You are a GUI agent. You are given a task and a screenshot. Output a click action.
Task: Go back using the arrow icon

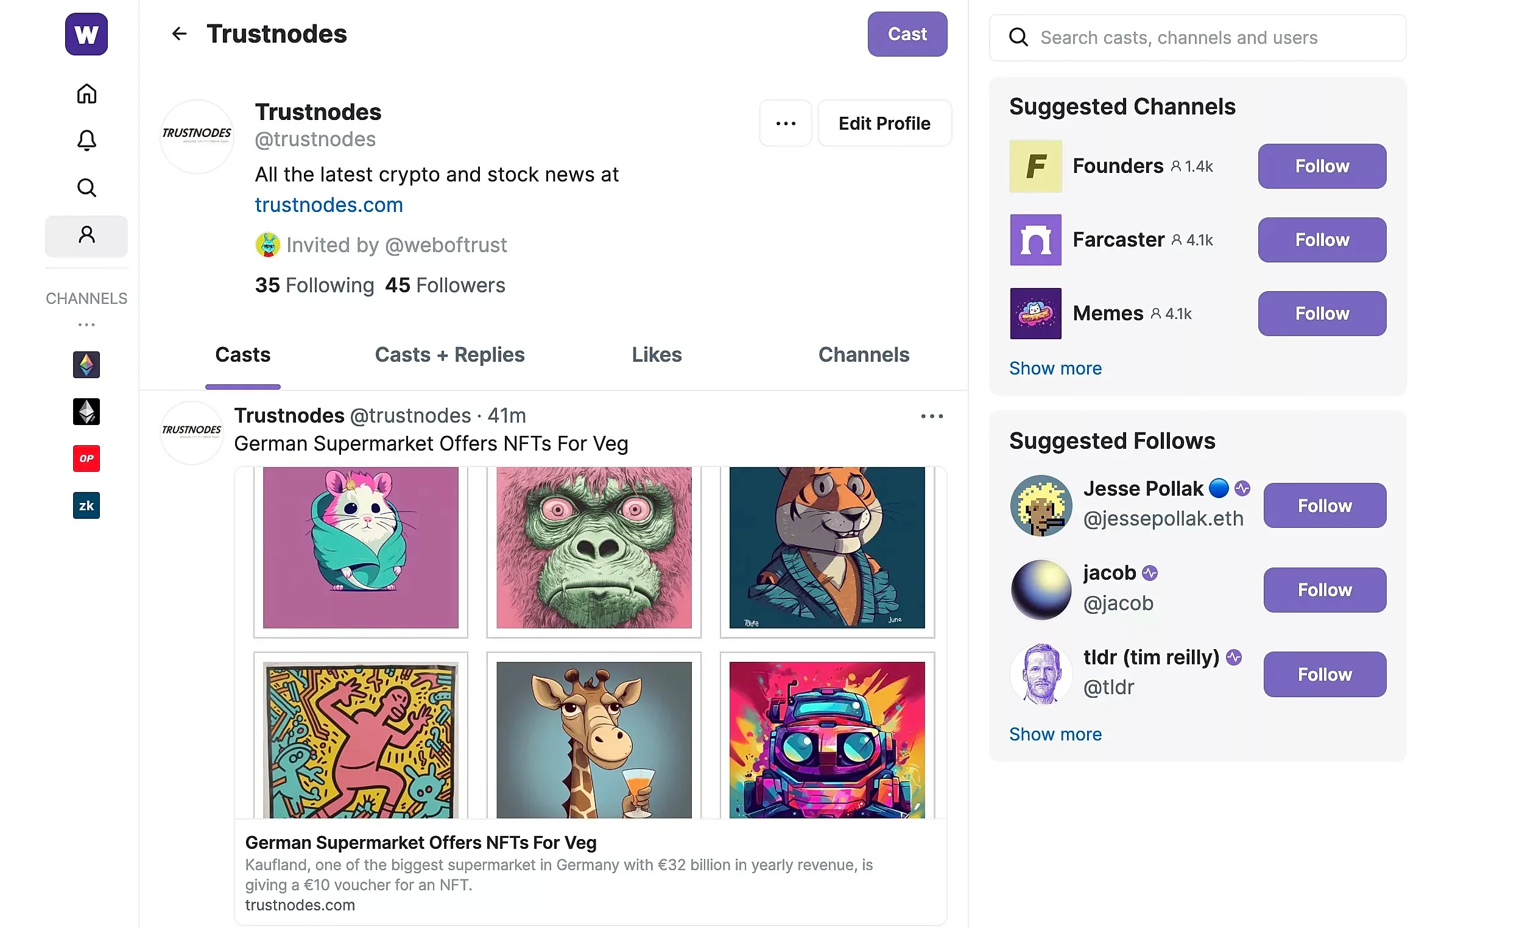tap(179, 34)
